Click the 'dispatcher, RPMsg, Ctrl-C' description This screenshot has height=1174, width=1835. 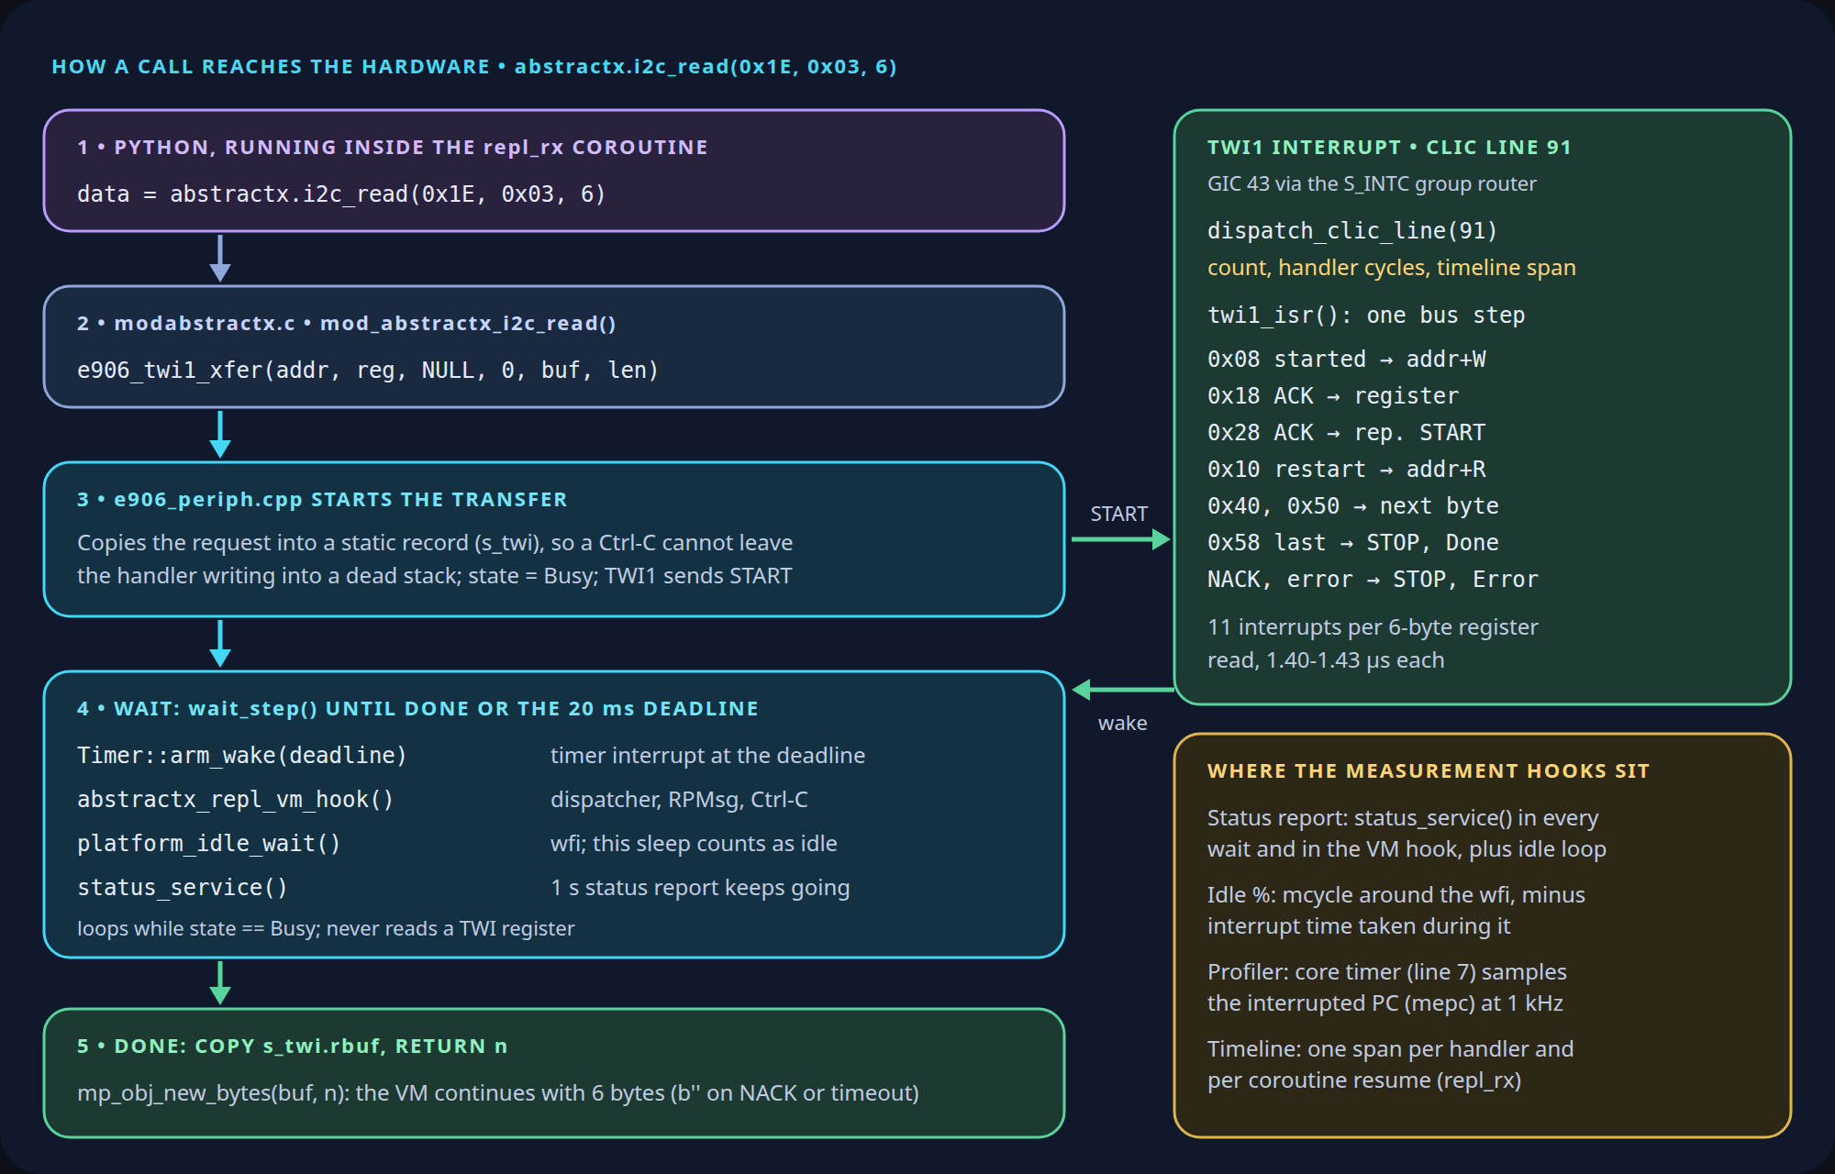pyautogui.click(x=679, y=800)
